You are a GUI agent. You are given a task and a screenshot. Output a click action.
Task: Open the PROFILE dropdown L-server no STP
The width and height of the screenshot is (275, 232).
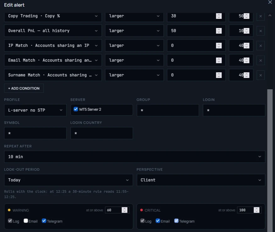coord(35,110)
